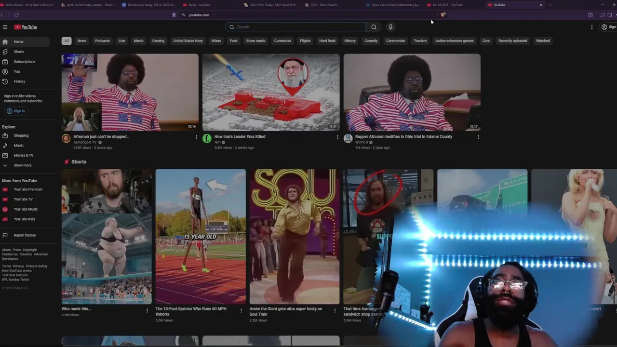Open options for 'Rapper Afroman testifies' video
This screenshot has width=617, height=347.
pos(478,137)
